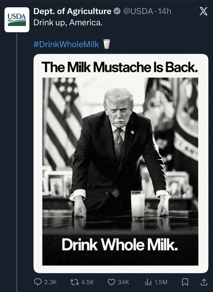The height and width of the screenshot is (292, 213).
Task: Click the verified badge beside Dept. of Agriculture
Action: point(117,11)
